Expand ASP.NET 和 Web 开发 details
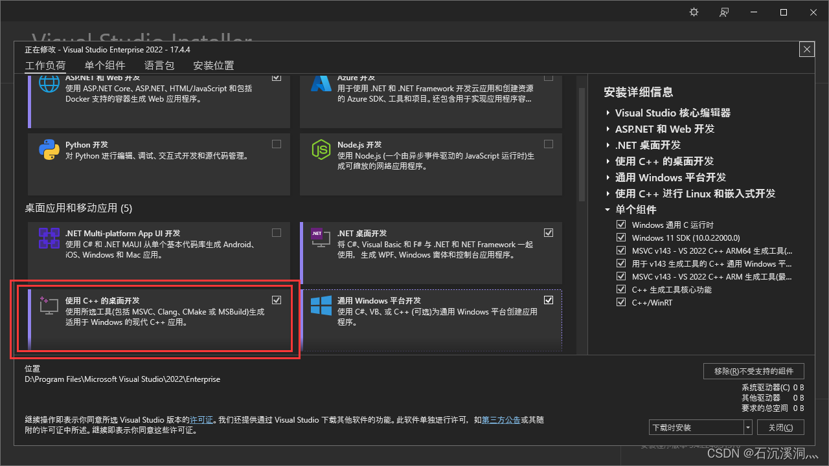This screenshot has width=829, height=466. tap(608, 129)
